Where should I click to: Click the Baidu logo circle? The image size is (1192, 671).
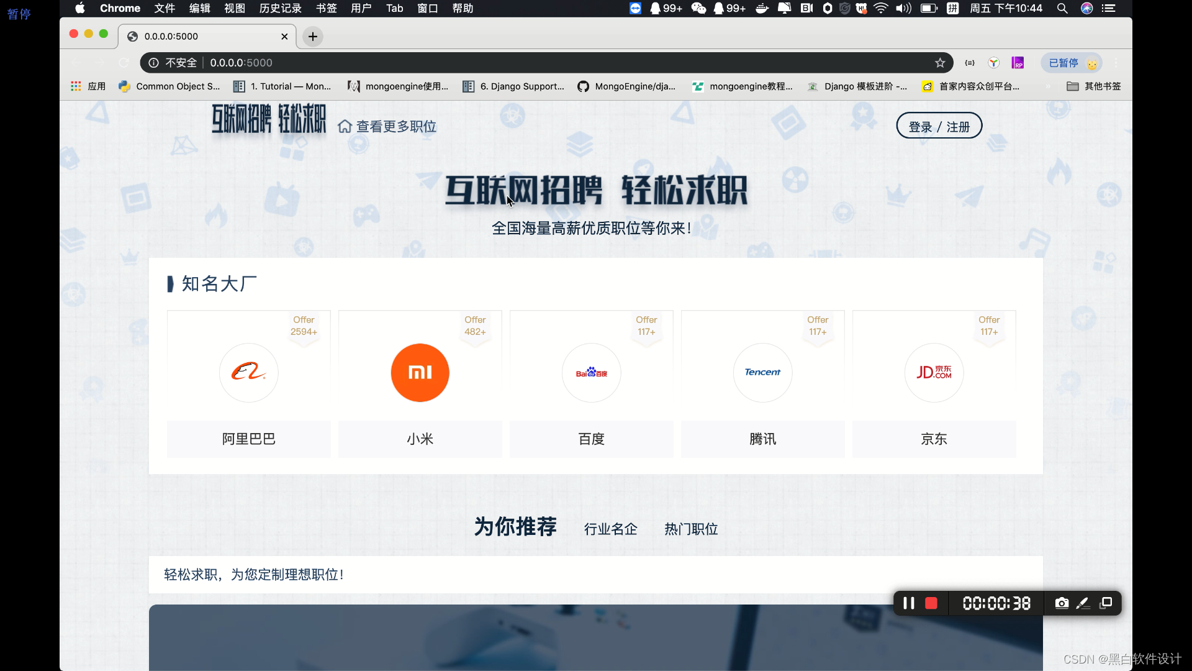tap(591, 372)
